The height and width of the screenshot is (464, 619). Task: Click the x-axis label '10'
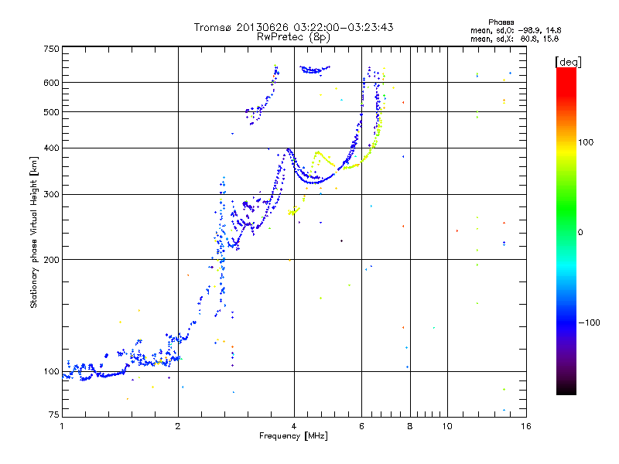447,426
